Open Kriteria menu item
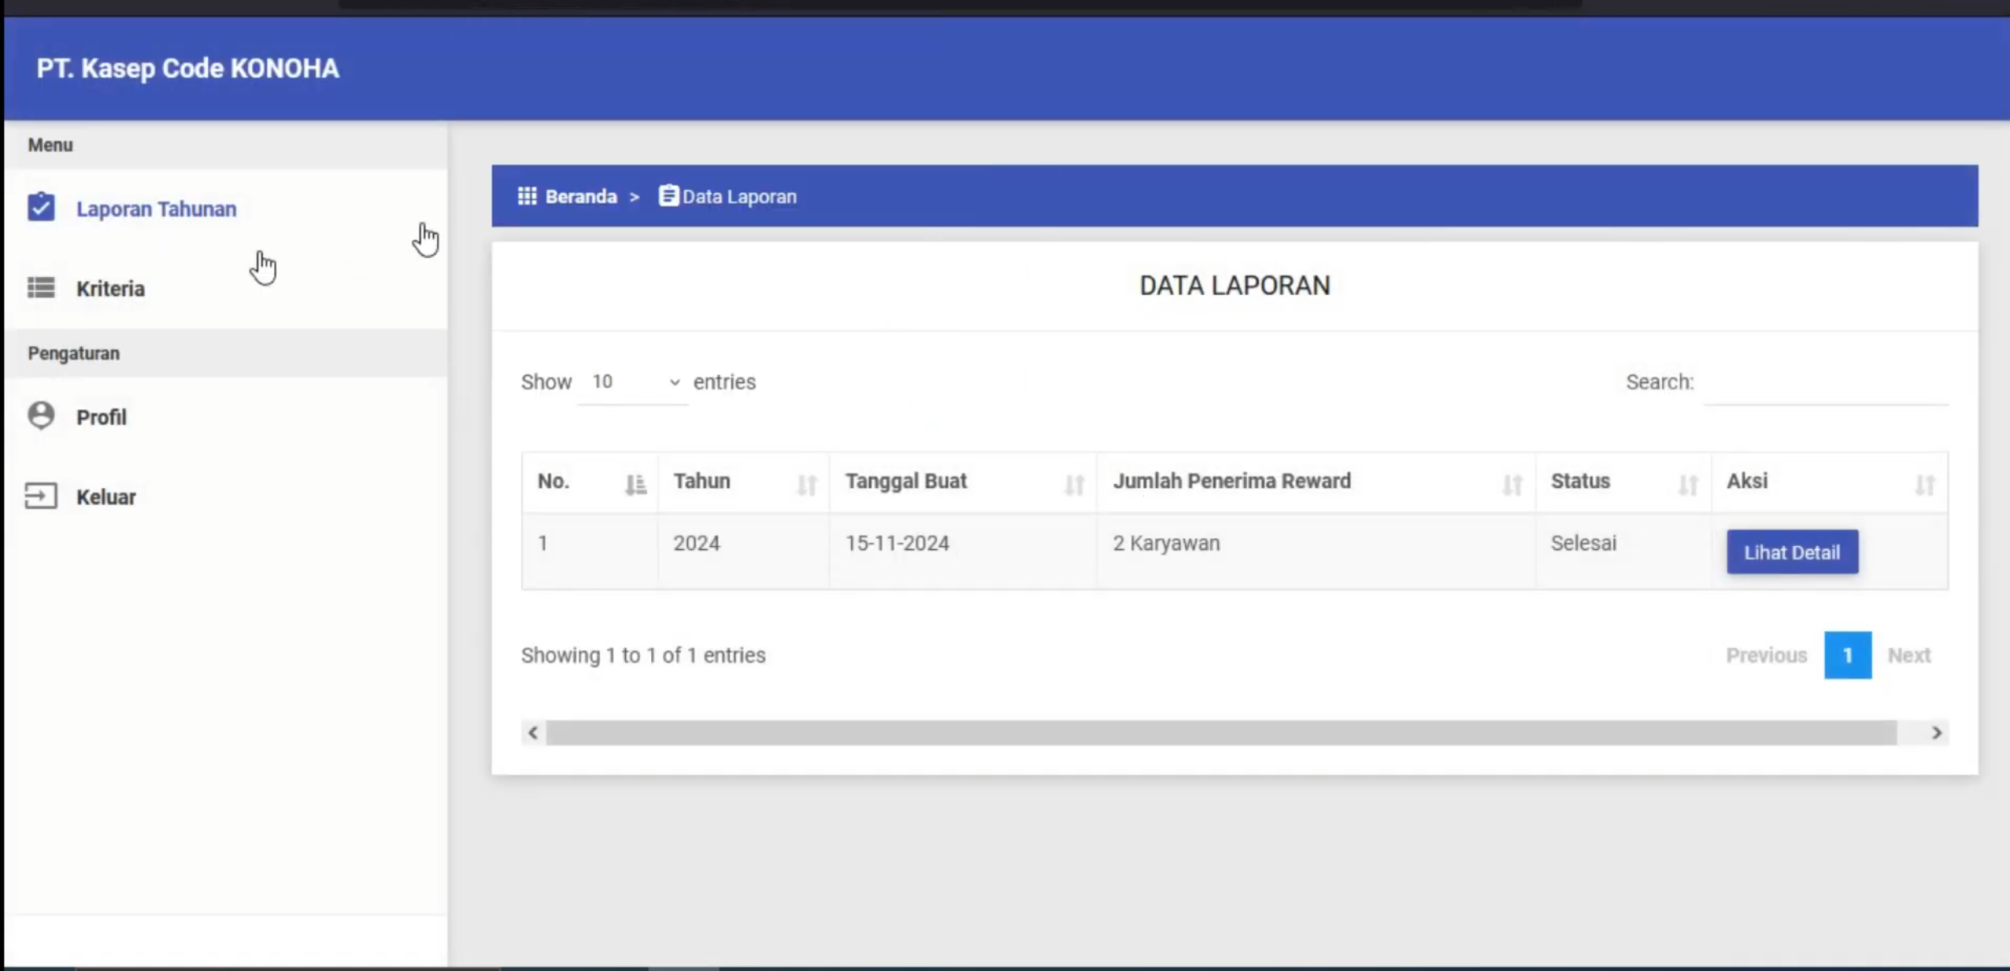The height and width of the screenshot is (971, 2010). pyautogui.click(x=226, y=288)
